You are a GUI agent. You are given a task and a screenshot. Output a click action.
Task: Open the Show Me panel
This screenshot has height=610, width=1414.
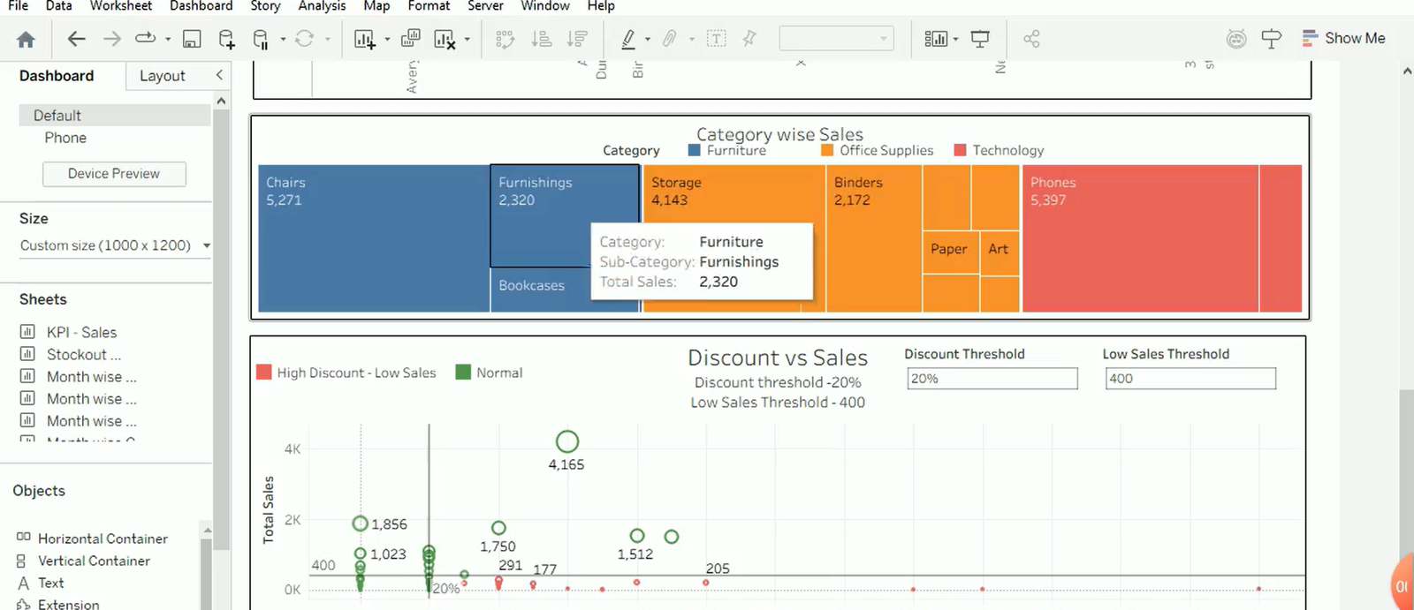click(x=1343, y=38)
